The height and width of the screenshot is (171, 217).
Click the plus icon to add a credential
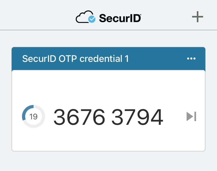coord(198,17)
